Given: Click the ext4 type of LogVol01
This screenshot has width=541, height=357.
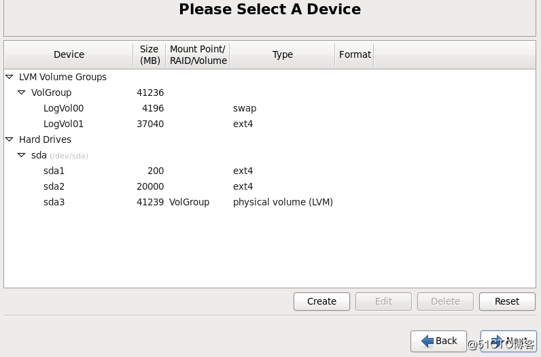Looking at the screenshot, I should click(x=243, y=124).
